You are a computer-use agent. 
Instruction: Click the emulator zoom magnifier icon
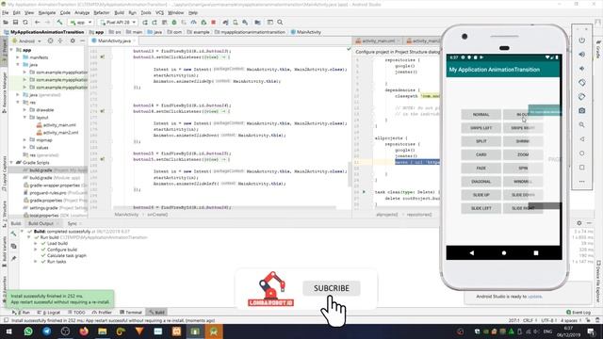582,125
